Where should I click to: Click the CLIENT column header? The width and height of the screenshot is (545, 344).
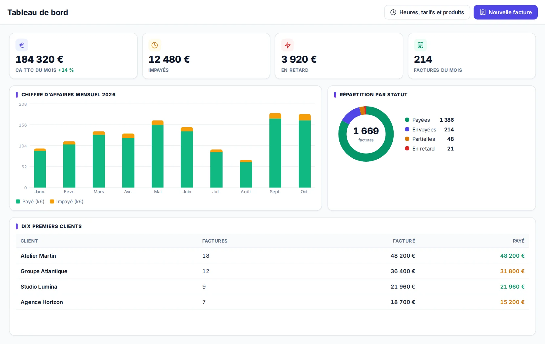click(x=29, y=241)
